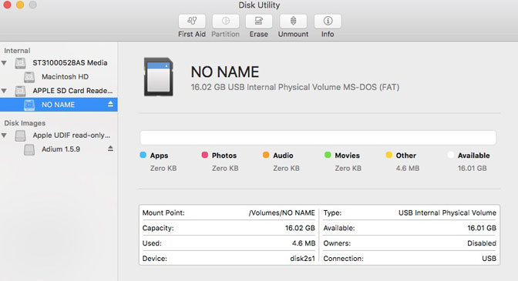The height and width of the screenshot is (281, 518).
Task: Click the Erase label
Action: pyautogui.click(x=259, y=34)
